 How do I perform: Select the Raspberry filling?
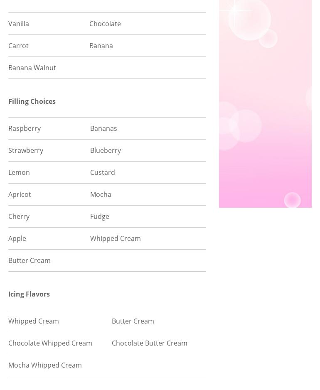25,128
